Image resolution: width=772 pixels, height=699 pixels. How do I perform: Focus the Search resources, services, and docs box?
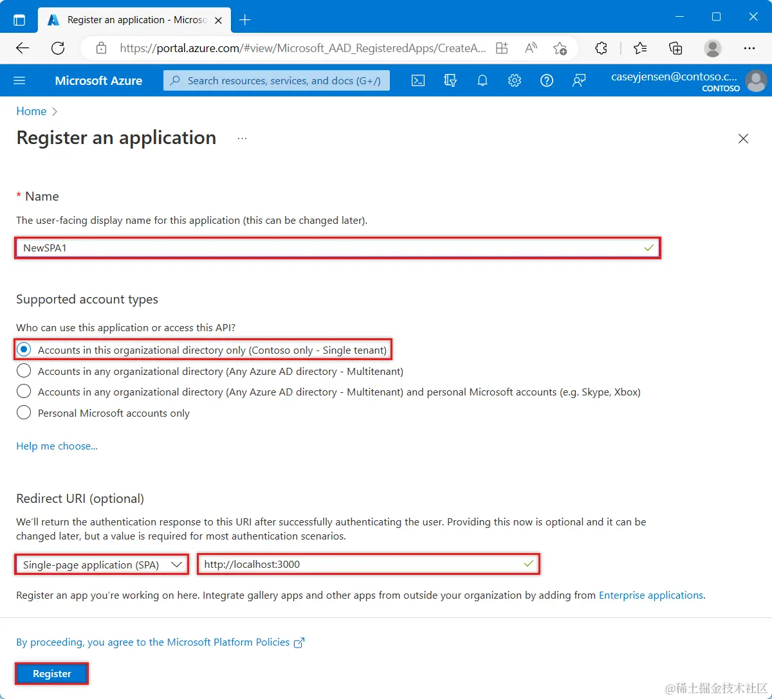[x=277, y=80]
